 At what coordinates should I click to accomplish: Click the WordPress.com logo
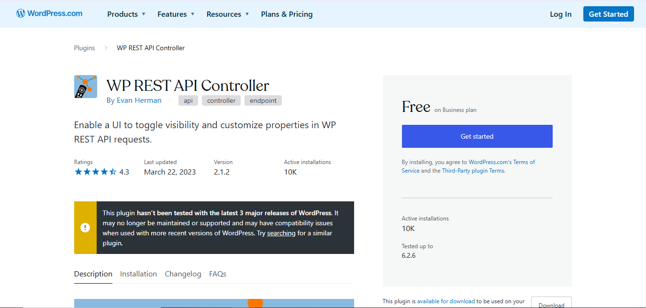(49, 13)
